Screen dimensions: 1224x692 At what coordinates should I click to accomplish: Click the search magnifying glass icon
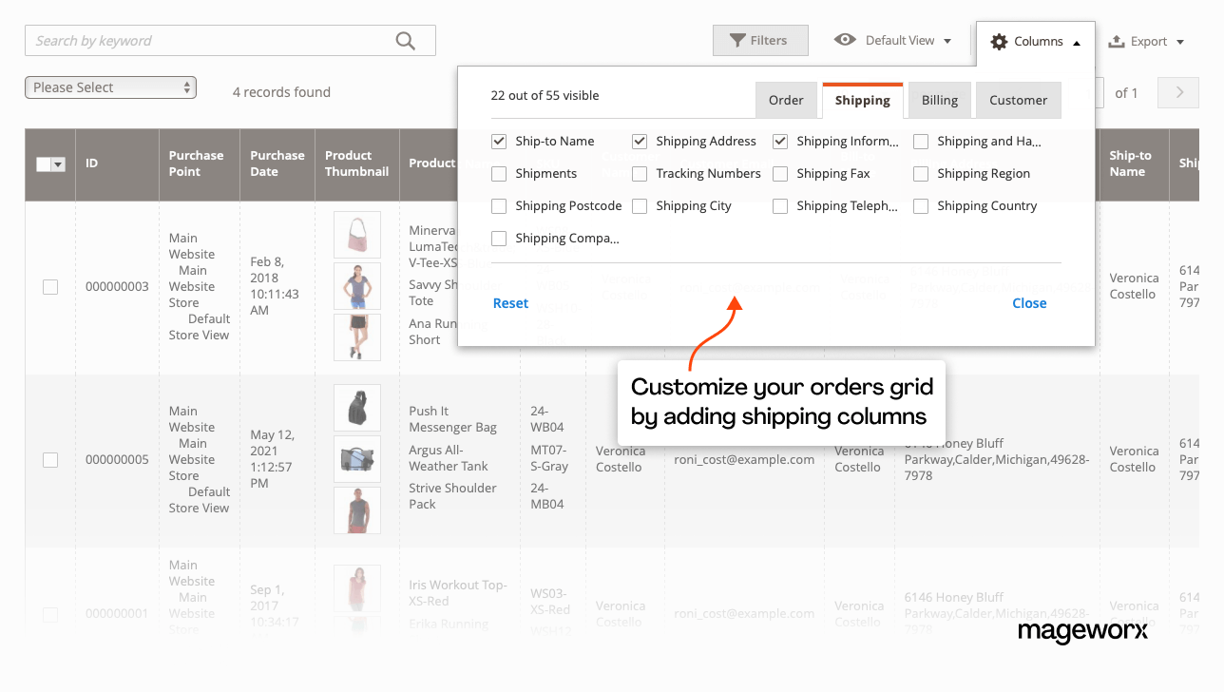coord(405,40)
